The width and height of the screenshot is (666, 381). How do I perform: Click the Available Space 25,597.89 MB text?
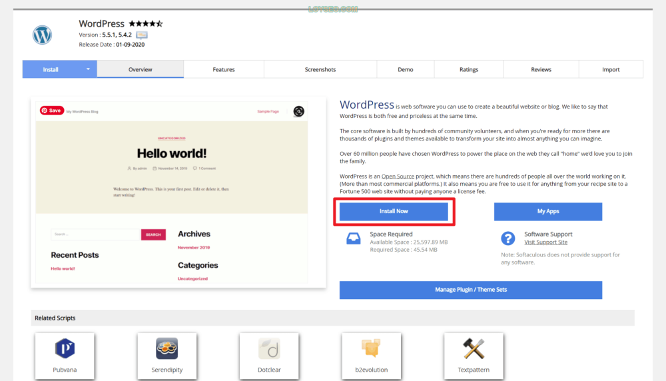pyautogui.click(x=409, y=242)
